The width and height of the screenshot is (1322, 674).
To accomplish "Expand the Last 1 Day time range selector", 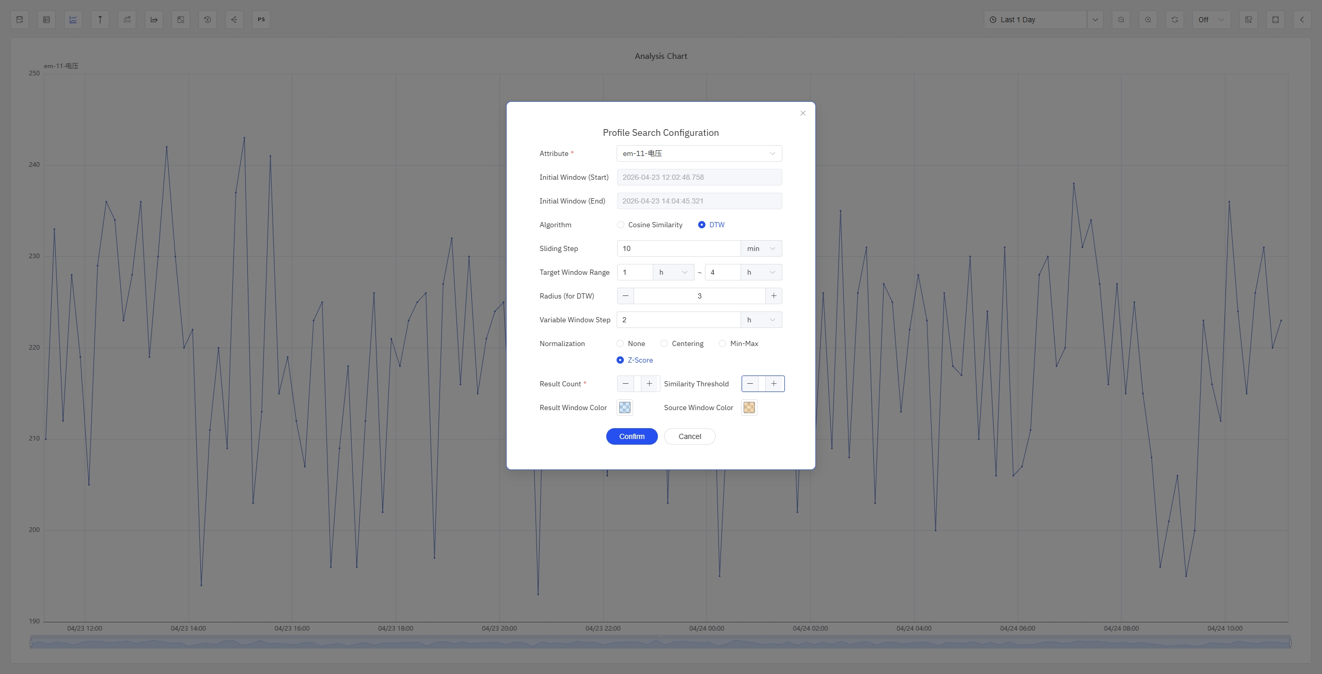I will [1095, 20].
